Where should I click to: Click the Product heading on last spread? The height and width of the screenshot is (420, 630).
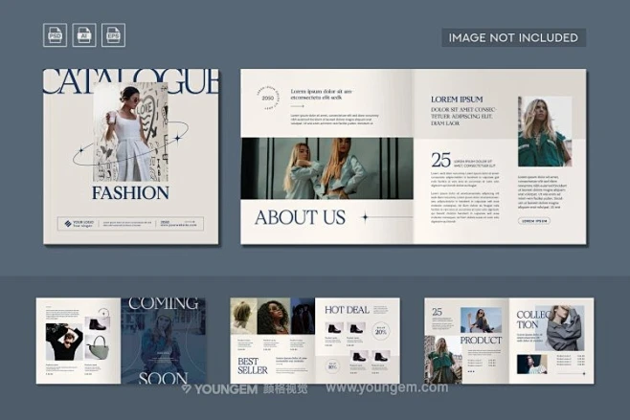coord(481,340)
